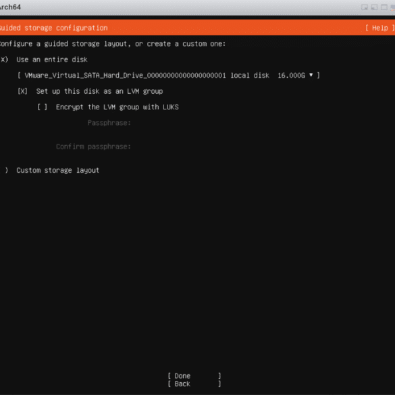
Task: Click the monitor-with-cursor icon in VM title bar
Action: pos(365,7)
